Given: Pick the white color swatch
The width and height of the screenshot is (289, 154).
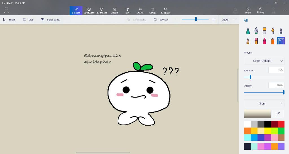Looking at the screenshot, I should tap(247, 124).
